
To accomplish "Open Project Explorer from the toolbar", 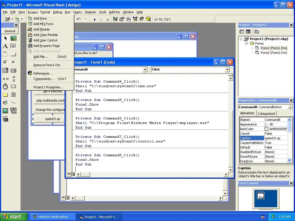I will [115, 19].
